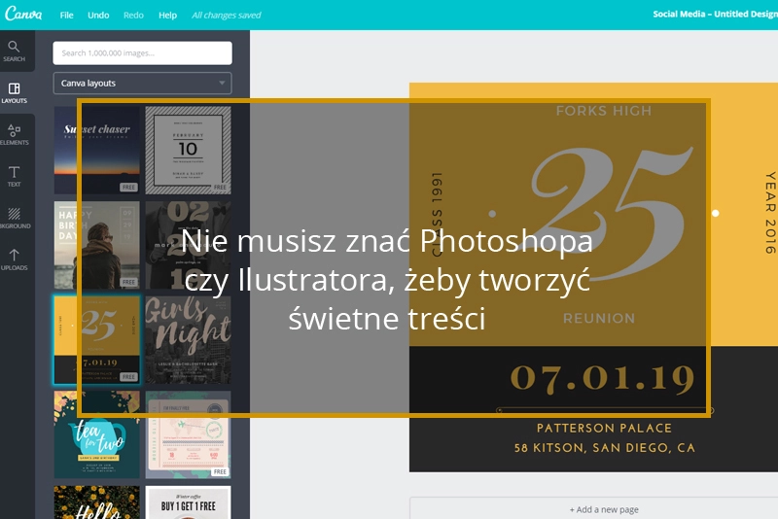Click Add a new page
This screenshot has height=519, width=778.
[604, 509]
